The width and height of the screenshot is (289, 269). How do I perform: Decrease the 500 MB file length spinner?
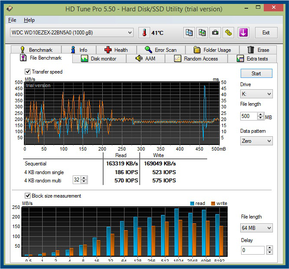(x=260, y=118)
